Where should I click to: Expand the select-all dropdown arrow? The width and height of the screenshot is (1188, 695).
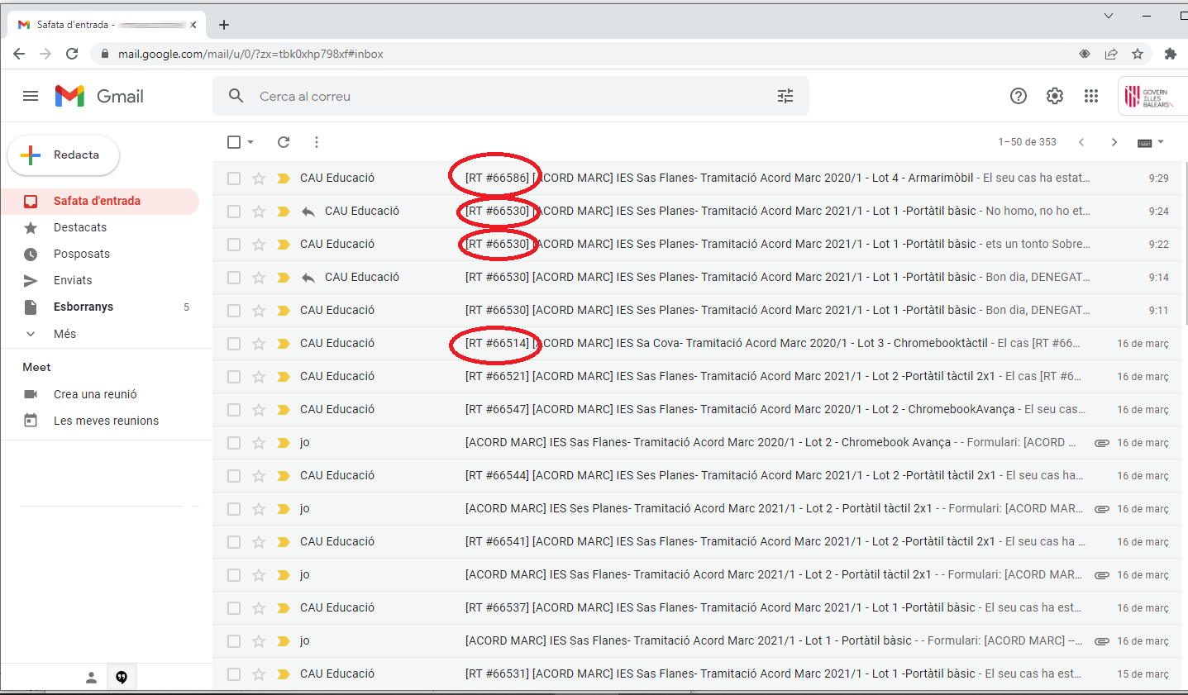250,142
